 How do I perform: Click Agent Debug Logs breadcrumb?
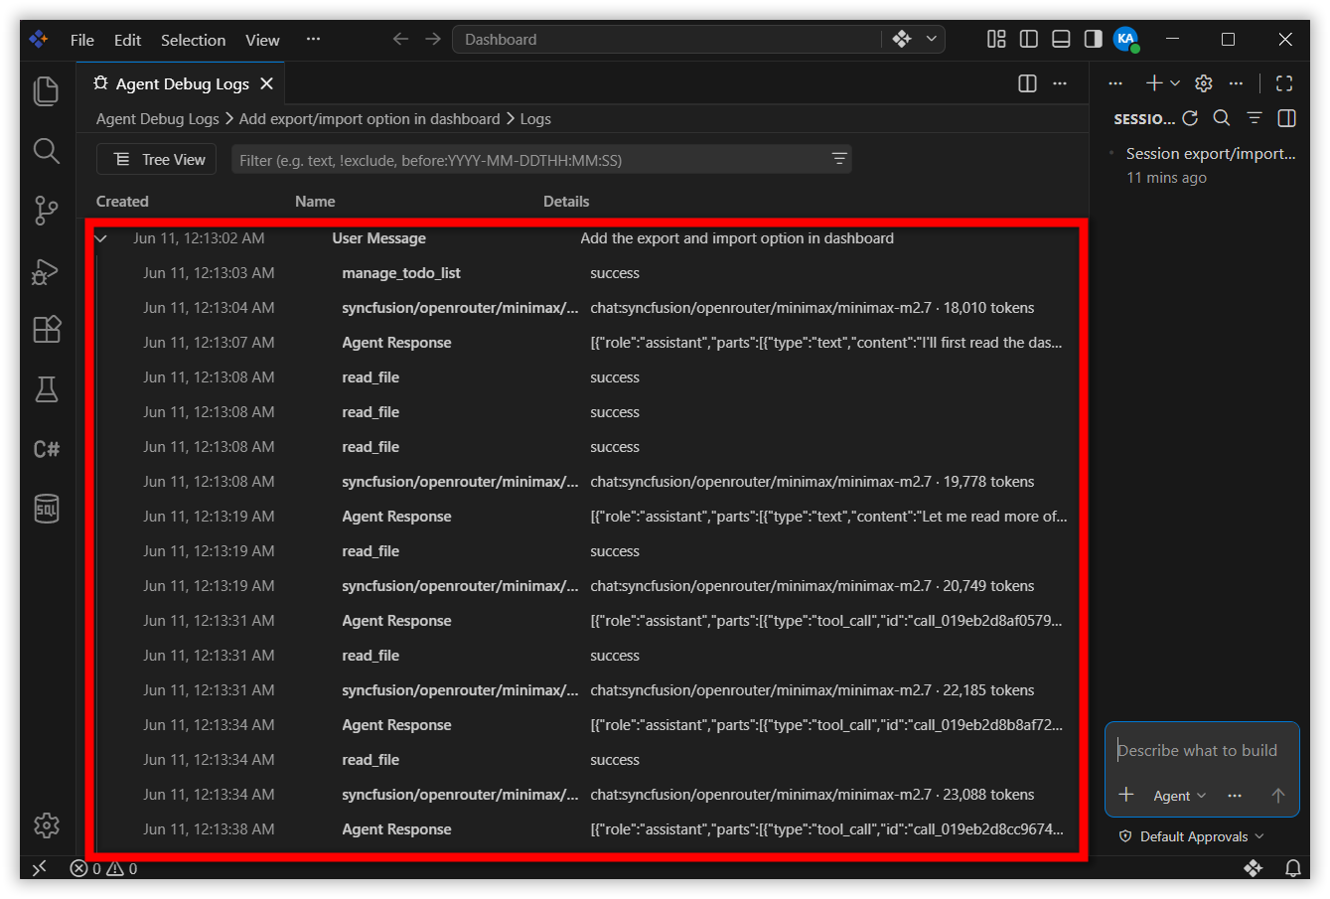pos(157,118)
